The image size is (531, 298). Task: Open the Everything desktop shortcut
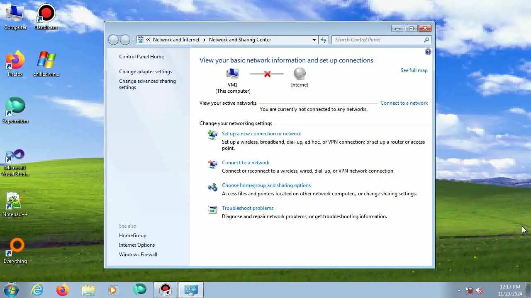(15, 251)
